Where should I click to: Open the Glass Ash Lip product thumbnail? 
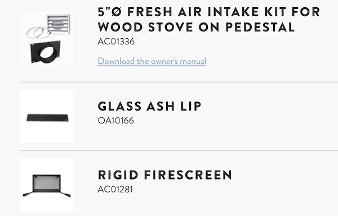[x=47, y=116]
